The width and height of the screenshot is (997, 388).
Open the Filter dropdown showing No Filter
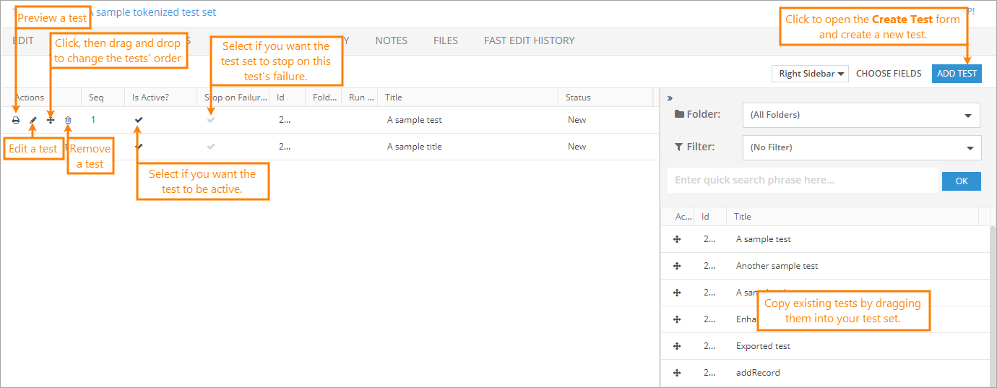coord(860,147)
